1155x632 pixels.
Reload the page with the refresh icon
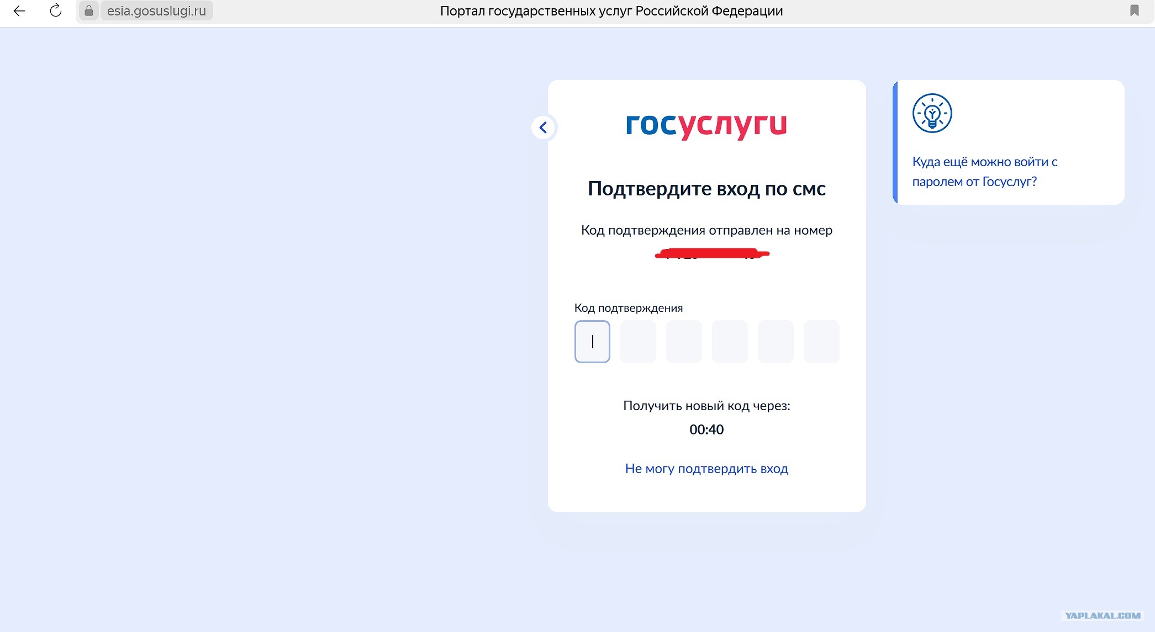tap(56, 10)
